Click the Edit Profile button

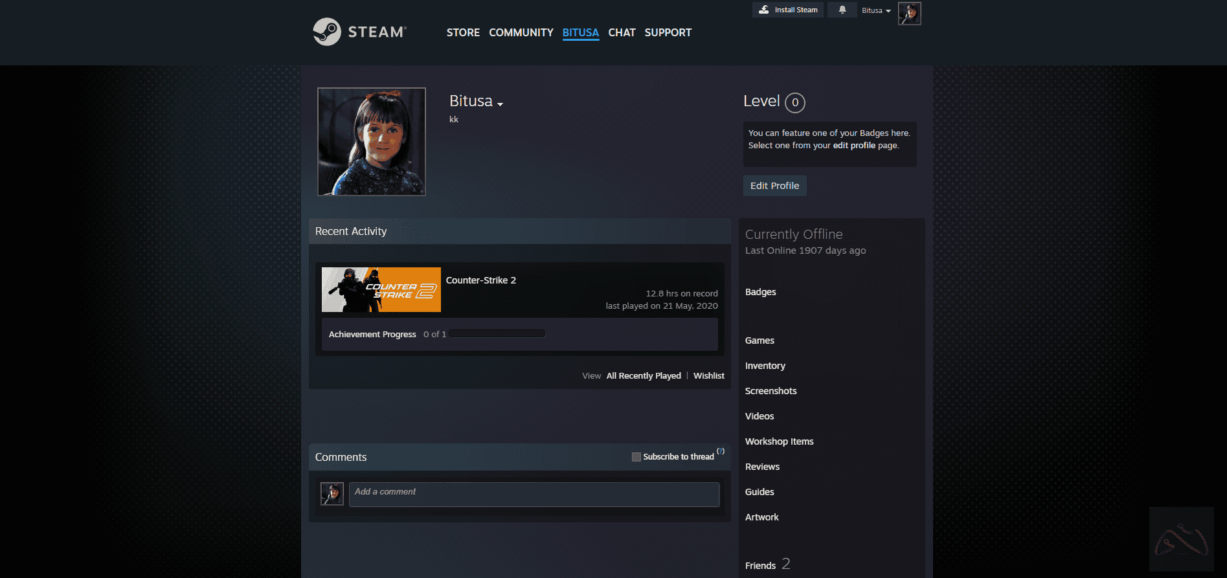[774, 186]
